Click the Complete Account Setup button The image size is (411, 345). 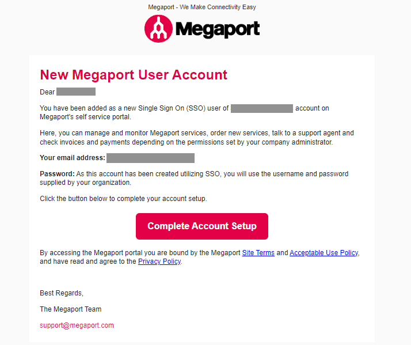tap(202, 226)
